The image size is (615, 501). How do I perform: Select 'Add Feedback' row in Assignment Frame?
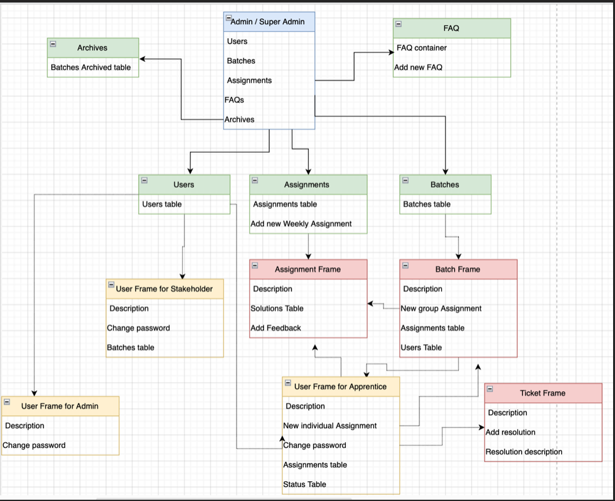point(276,328)
